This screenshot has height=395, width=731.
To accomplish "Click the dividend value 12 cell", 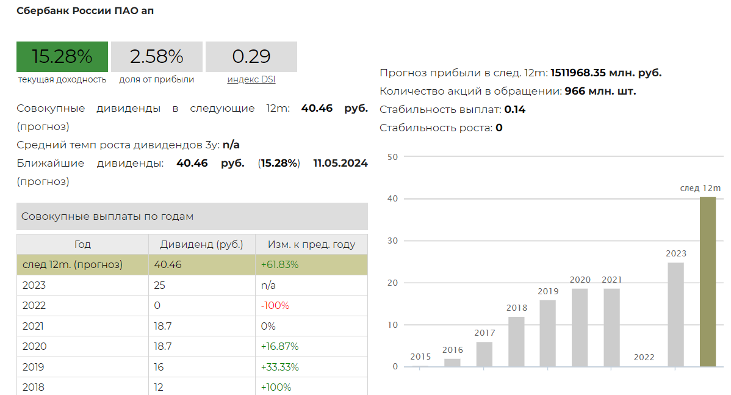I will (202, 386).
